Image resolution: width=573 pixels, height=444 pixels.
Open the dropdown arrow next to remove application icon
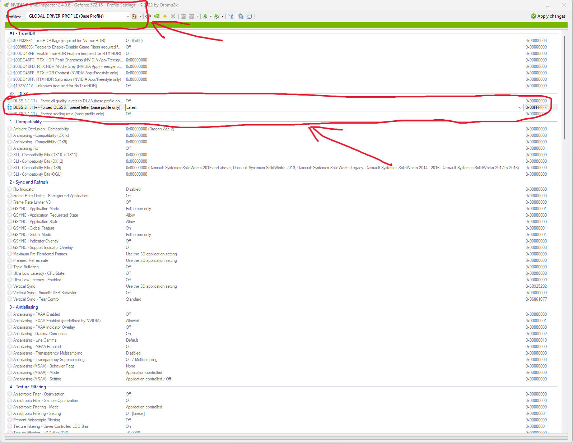(x=197, y=16)
